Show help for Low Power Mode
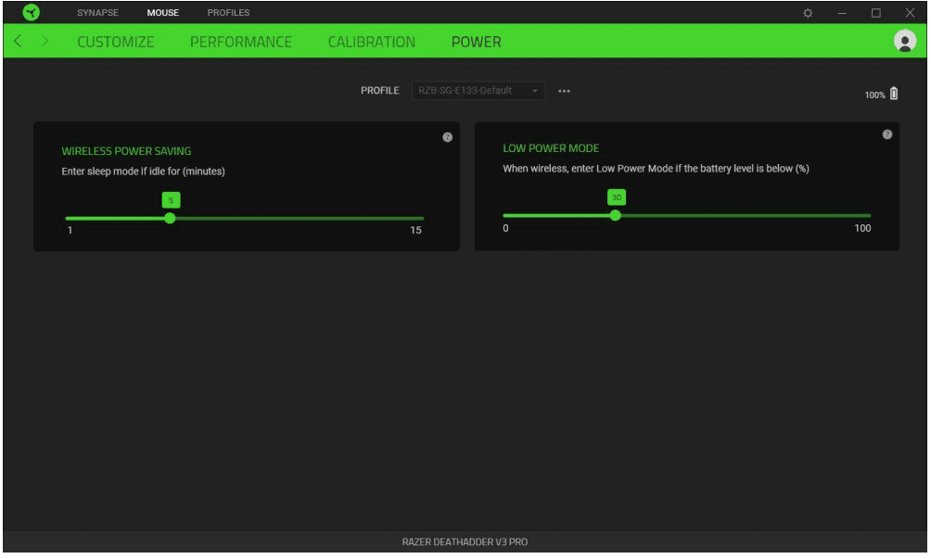 (x=886, y=134)
